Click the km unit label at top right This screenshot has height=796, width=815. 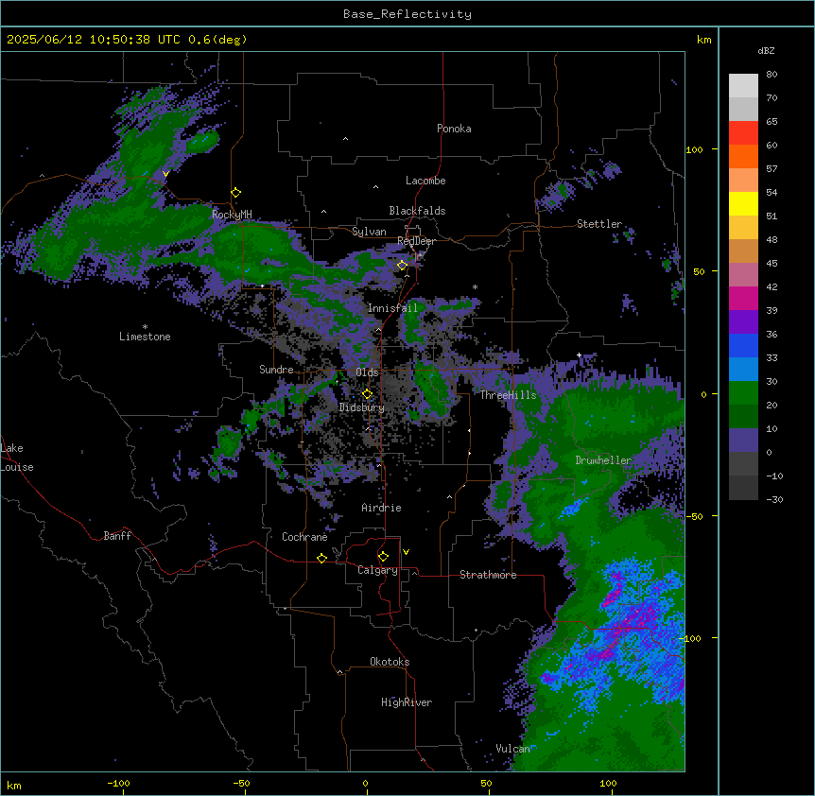[x=704, y=40]
